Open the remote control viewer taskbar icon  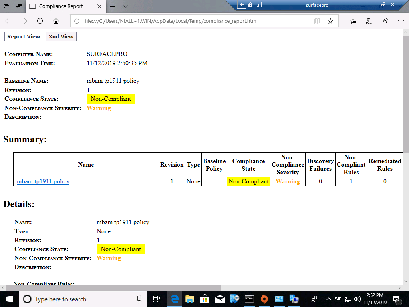[294, 299]
